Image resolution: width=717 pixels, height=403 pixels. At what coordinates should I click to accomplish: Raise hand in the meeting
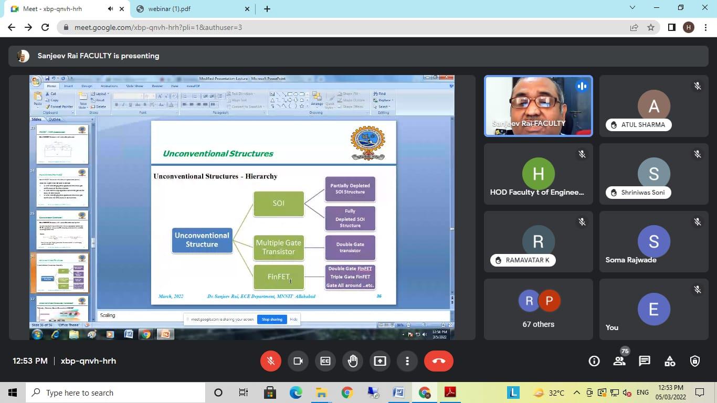353,361
